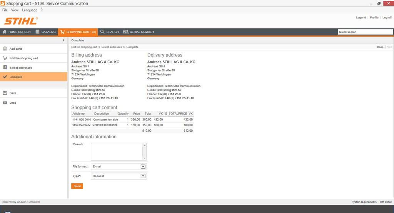
Task: Click article number 9503 003 0322
Action: tap(82, 125)
